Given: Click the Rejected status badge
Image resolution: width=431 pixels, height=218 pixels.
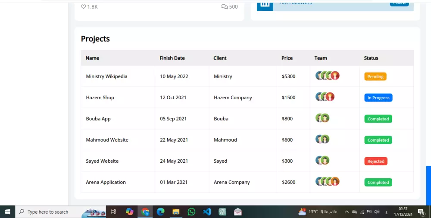Looking at the screenshot, I should (376, 161).
